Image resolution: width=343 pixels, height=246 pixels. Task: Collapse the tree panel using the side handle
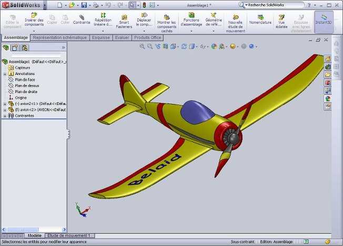(68, 134)
